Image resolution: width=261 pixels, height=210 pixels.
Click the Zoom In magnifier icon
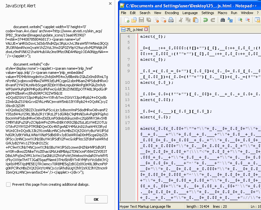point(240,20)
